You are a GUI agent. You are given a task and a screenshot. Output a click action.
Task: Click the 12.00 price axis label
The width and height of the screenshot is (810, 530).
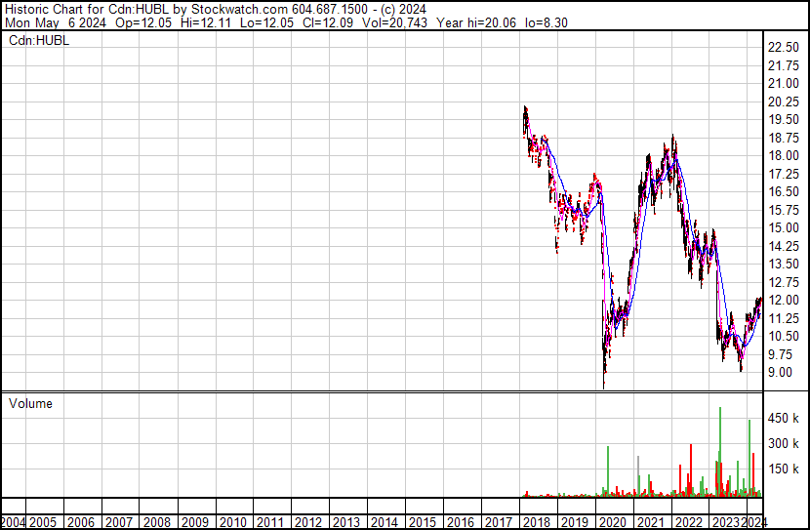point(784,301)
